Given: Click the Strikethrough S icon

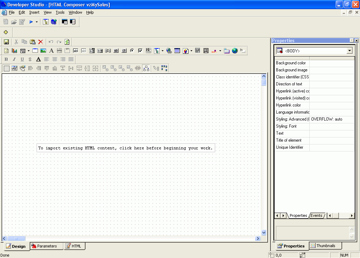Looking at the screenshot, I should (30, 59).
